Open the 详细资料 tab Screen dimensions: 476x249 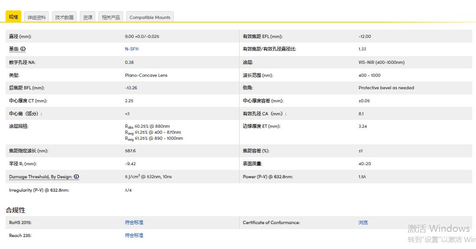point(36,17)
